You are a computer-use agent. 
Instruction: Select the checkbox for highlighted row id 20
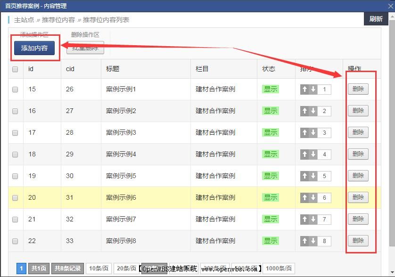(15, 197)
